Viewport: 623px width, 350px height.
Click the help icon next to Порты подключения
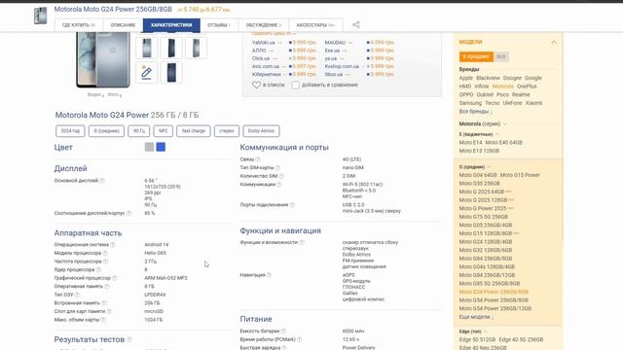pyautogui.click(x=292, y=205)
